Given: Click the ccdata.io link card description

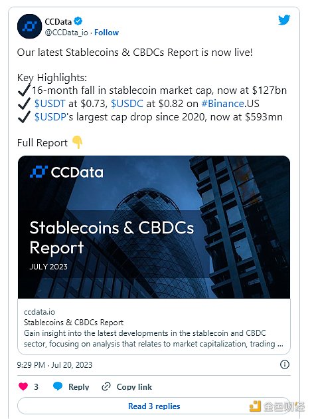Looking at the screenshot, I should pos(154,339).
